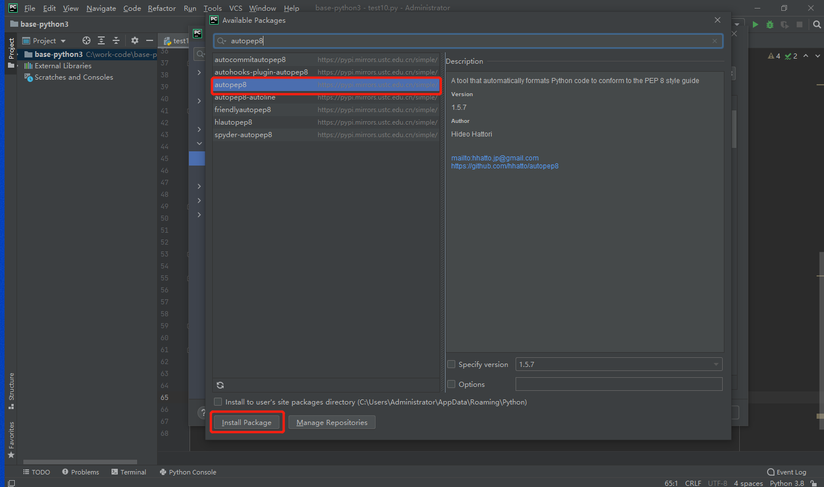Clear the package search field
The image size is (824, 487).
coord(715,41)
